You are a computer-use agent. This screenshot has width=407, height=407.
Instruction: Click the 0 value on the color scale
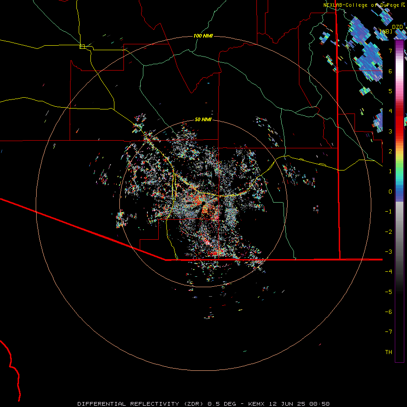(390, 192)
